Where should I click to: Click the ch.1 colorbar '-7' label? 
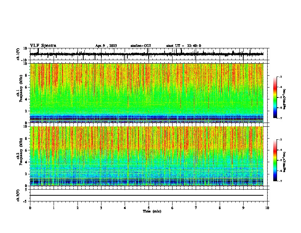coord(280,118)
